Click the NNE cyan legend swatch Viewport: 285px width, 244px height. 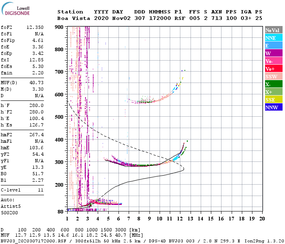(x=274, y=38)
